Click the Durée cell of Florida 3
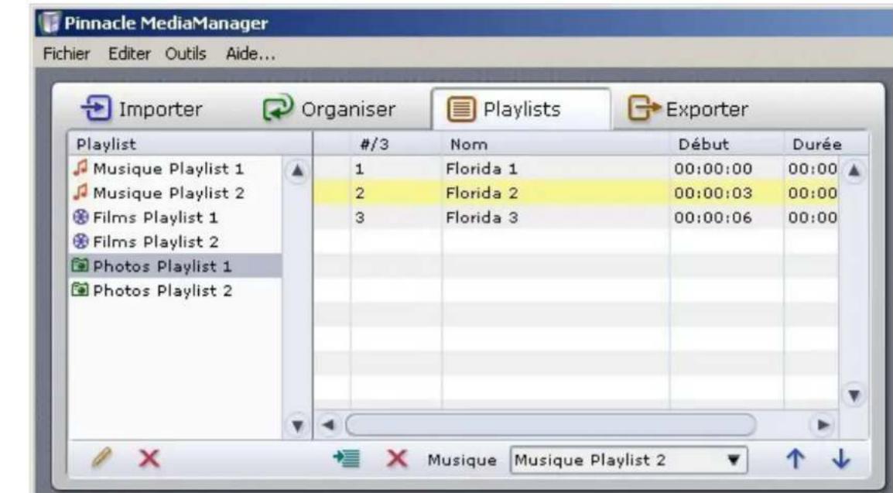 tap(812, 217)
